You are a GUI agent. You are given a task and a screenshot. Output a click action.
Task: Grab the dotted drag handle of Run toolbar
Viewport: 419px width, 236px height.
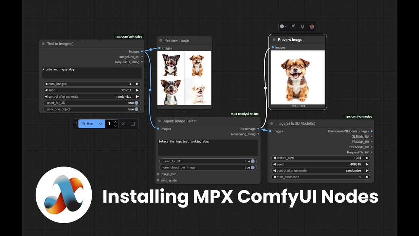point(76,124)
